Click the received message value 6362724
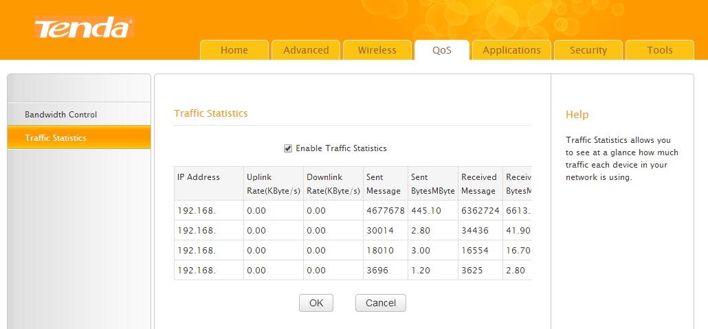 pos(480,211)
